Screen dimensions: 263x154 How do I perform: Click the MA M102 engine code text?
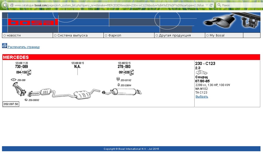(201, 89)
